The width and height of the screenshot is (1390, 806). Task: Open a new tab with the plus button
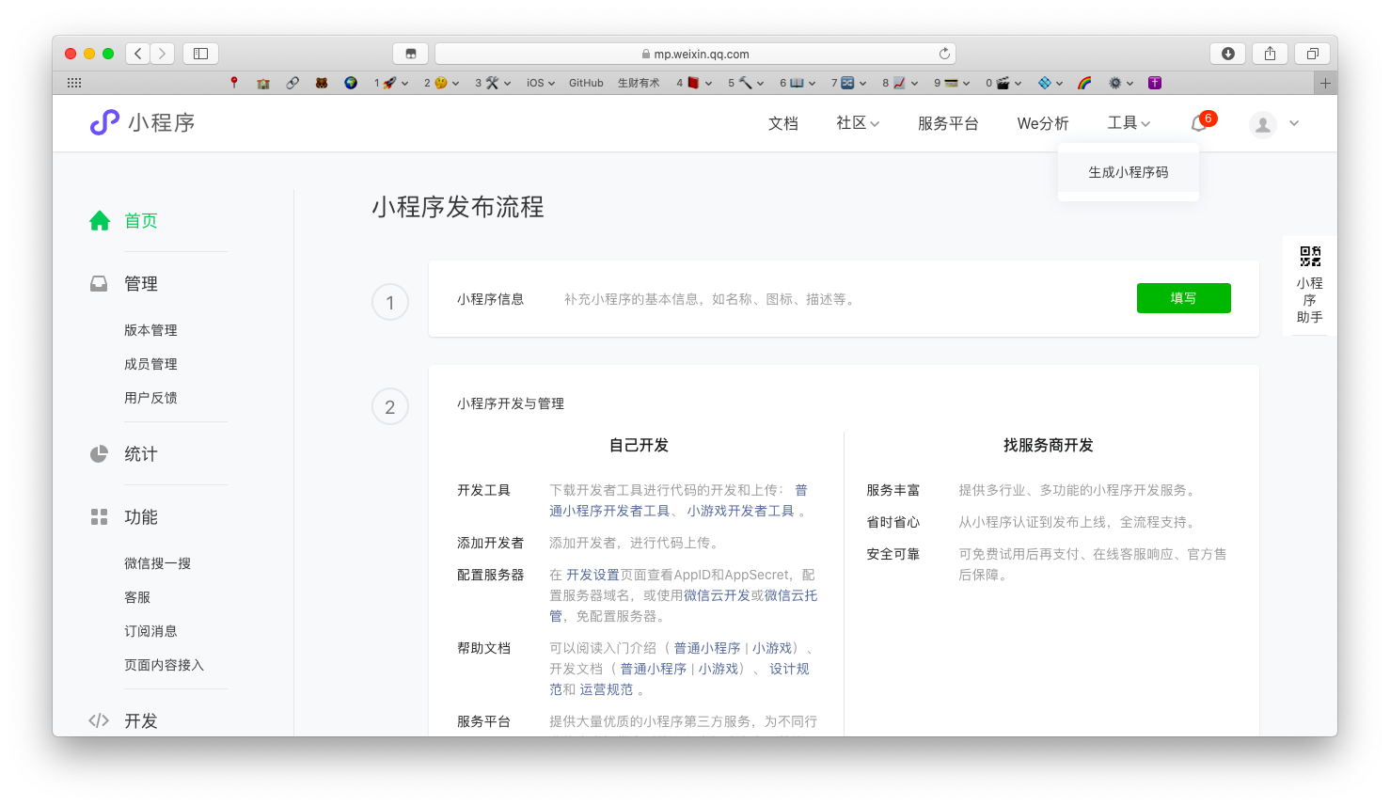pyautogui.click(x=1325, y=83)
